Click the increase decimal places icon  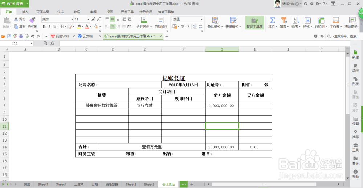coord(195,26)
